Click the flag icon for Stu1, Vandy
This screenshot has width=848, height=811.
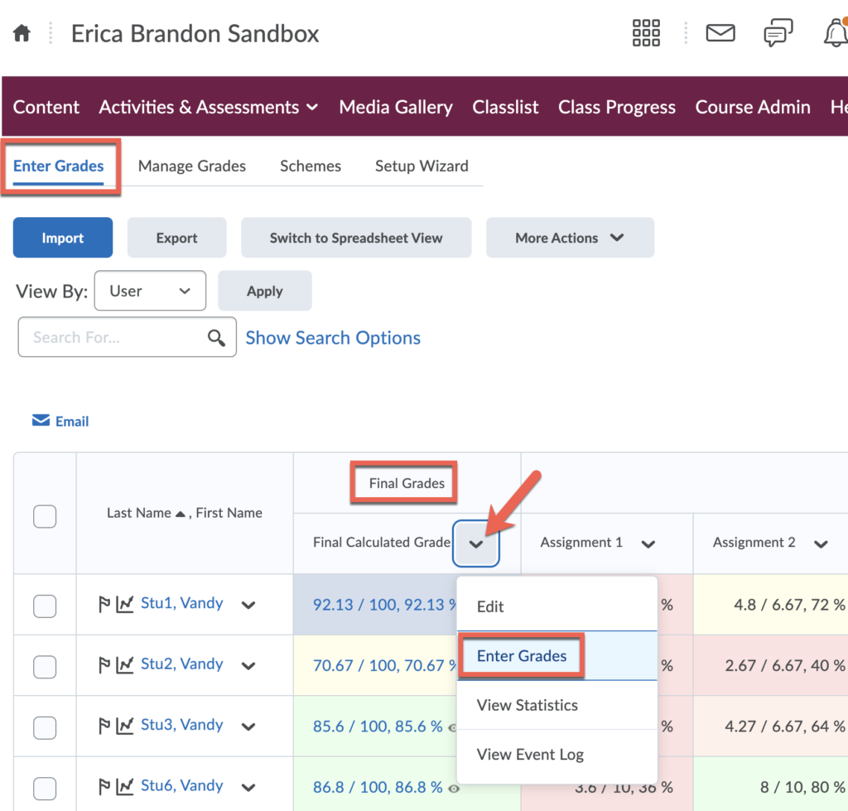(x=104, y=604)
